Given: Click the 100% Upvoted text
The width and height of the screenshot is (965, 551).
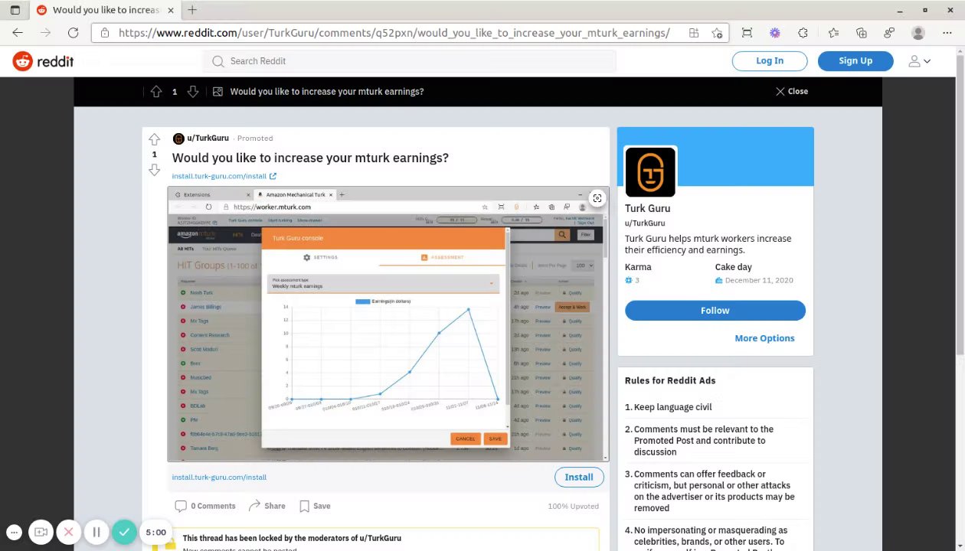Looking at the screenshot, I should point(574,507).
